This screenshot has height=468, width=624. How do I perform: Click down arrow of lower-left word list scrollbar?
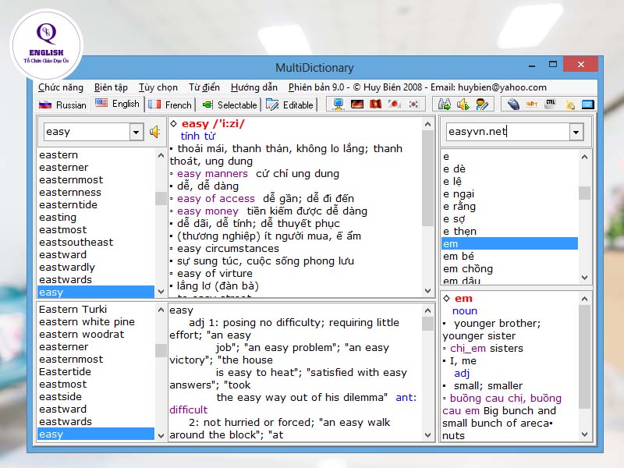point(161,435)
